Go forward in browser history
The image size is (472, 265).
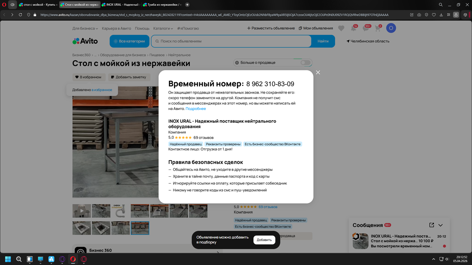click(x=12, y=15)
